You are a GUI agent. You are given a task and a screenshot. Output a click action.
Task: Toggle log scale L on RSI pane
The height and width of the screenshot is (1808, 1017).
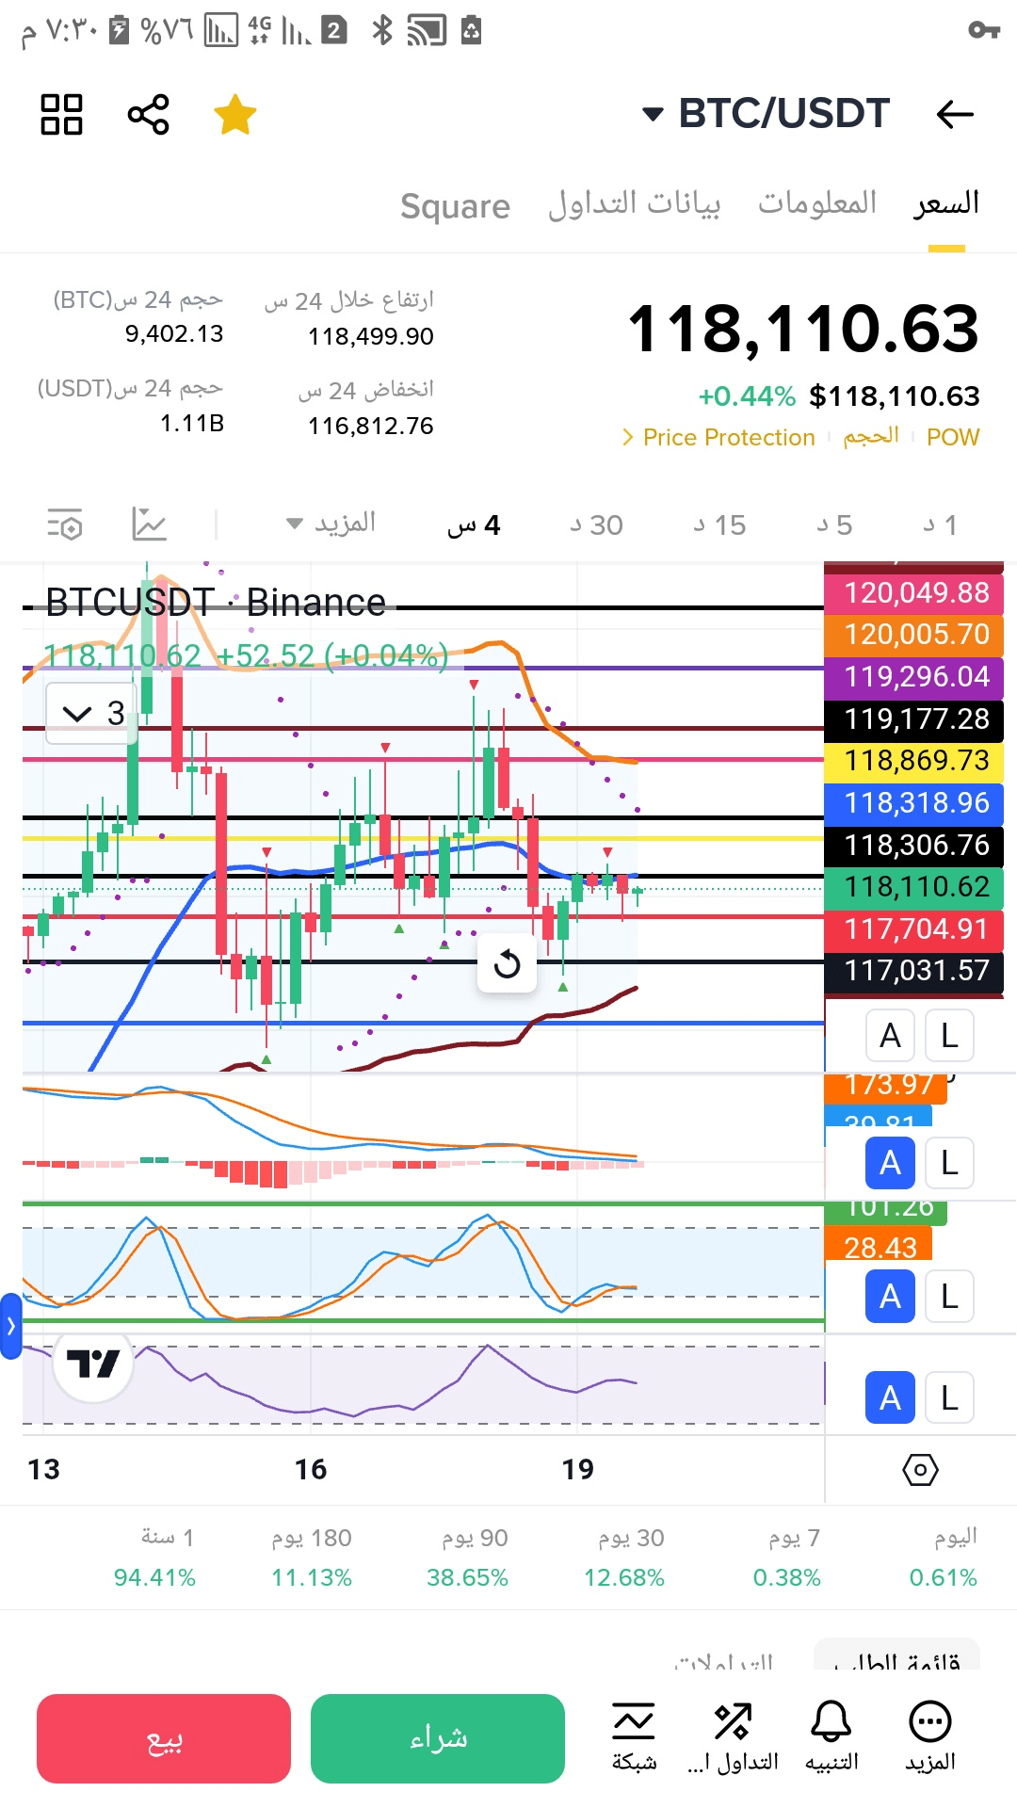(949, 1397)
